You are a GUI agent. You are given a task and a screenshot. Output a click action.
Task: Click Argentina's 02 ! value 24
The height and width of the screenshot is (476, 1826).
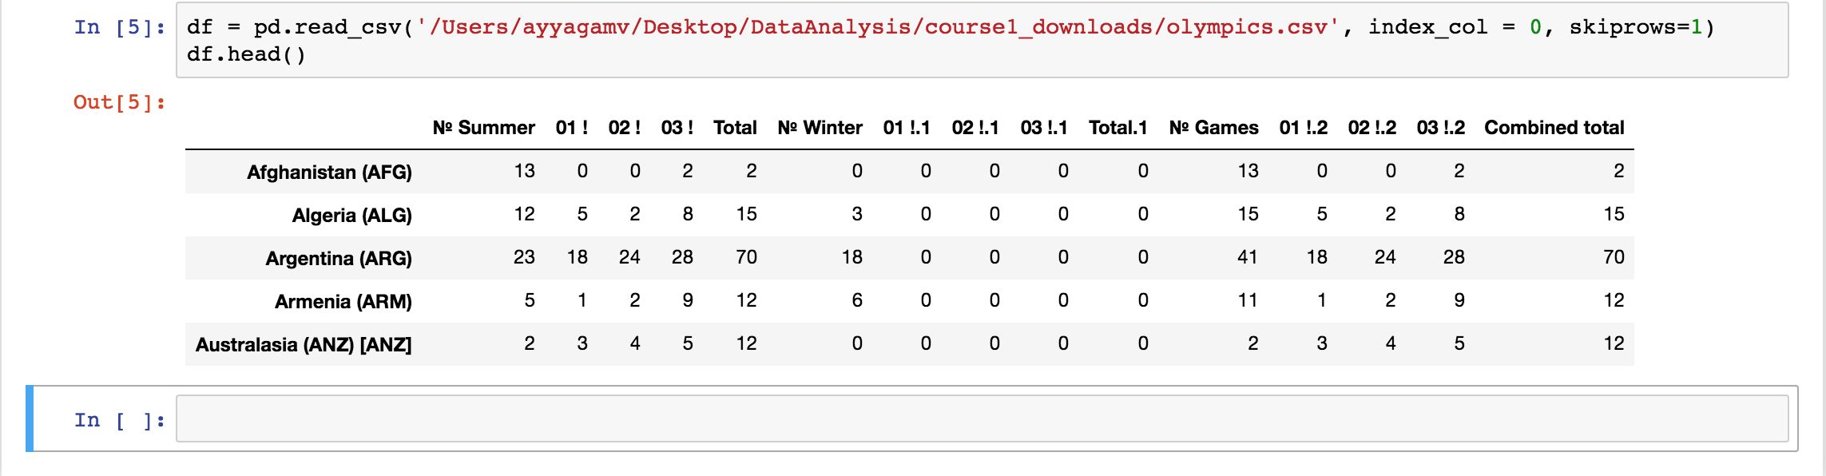pyautogui.click(x=629, y=257)
